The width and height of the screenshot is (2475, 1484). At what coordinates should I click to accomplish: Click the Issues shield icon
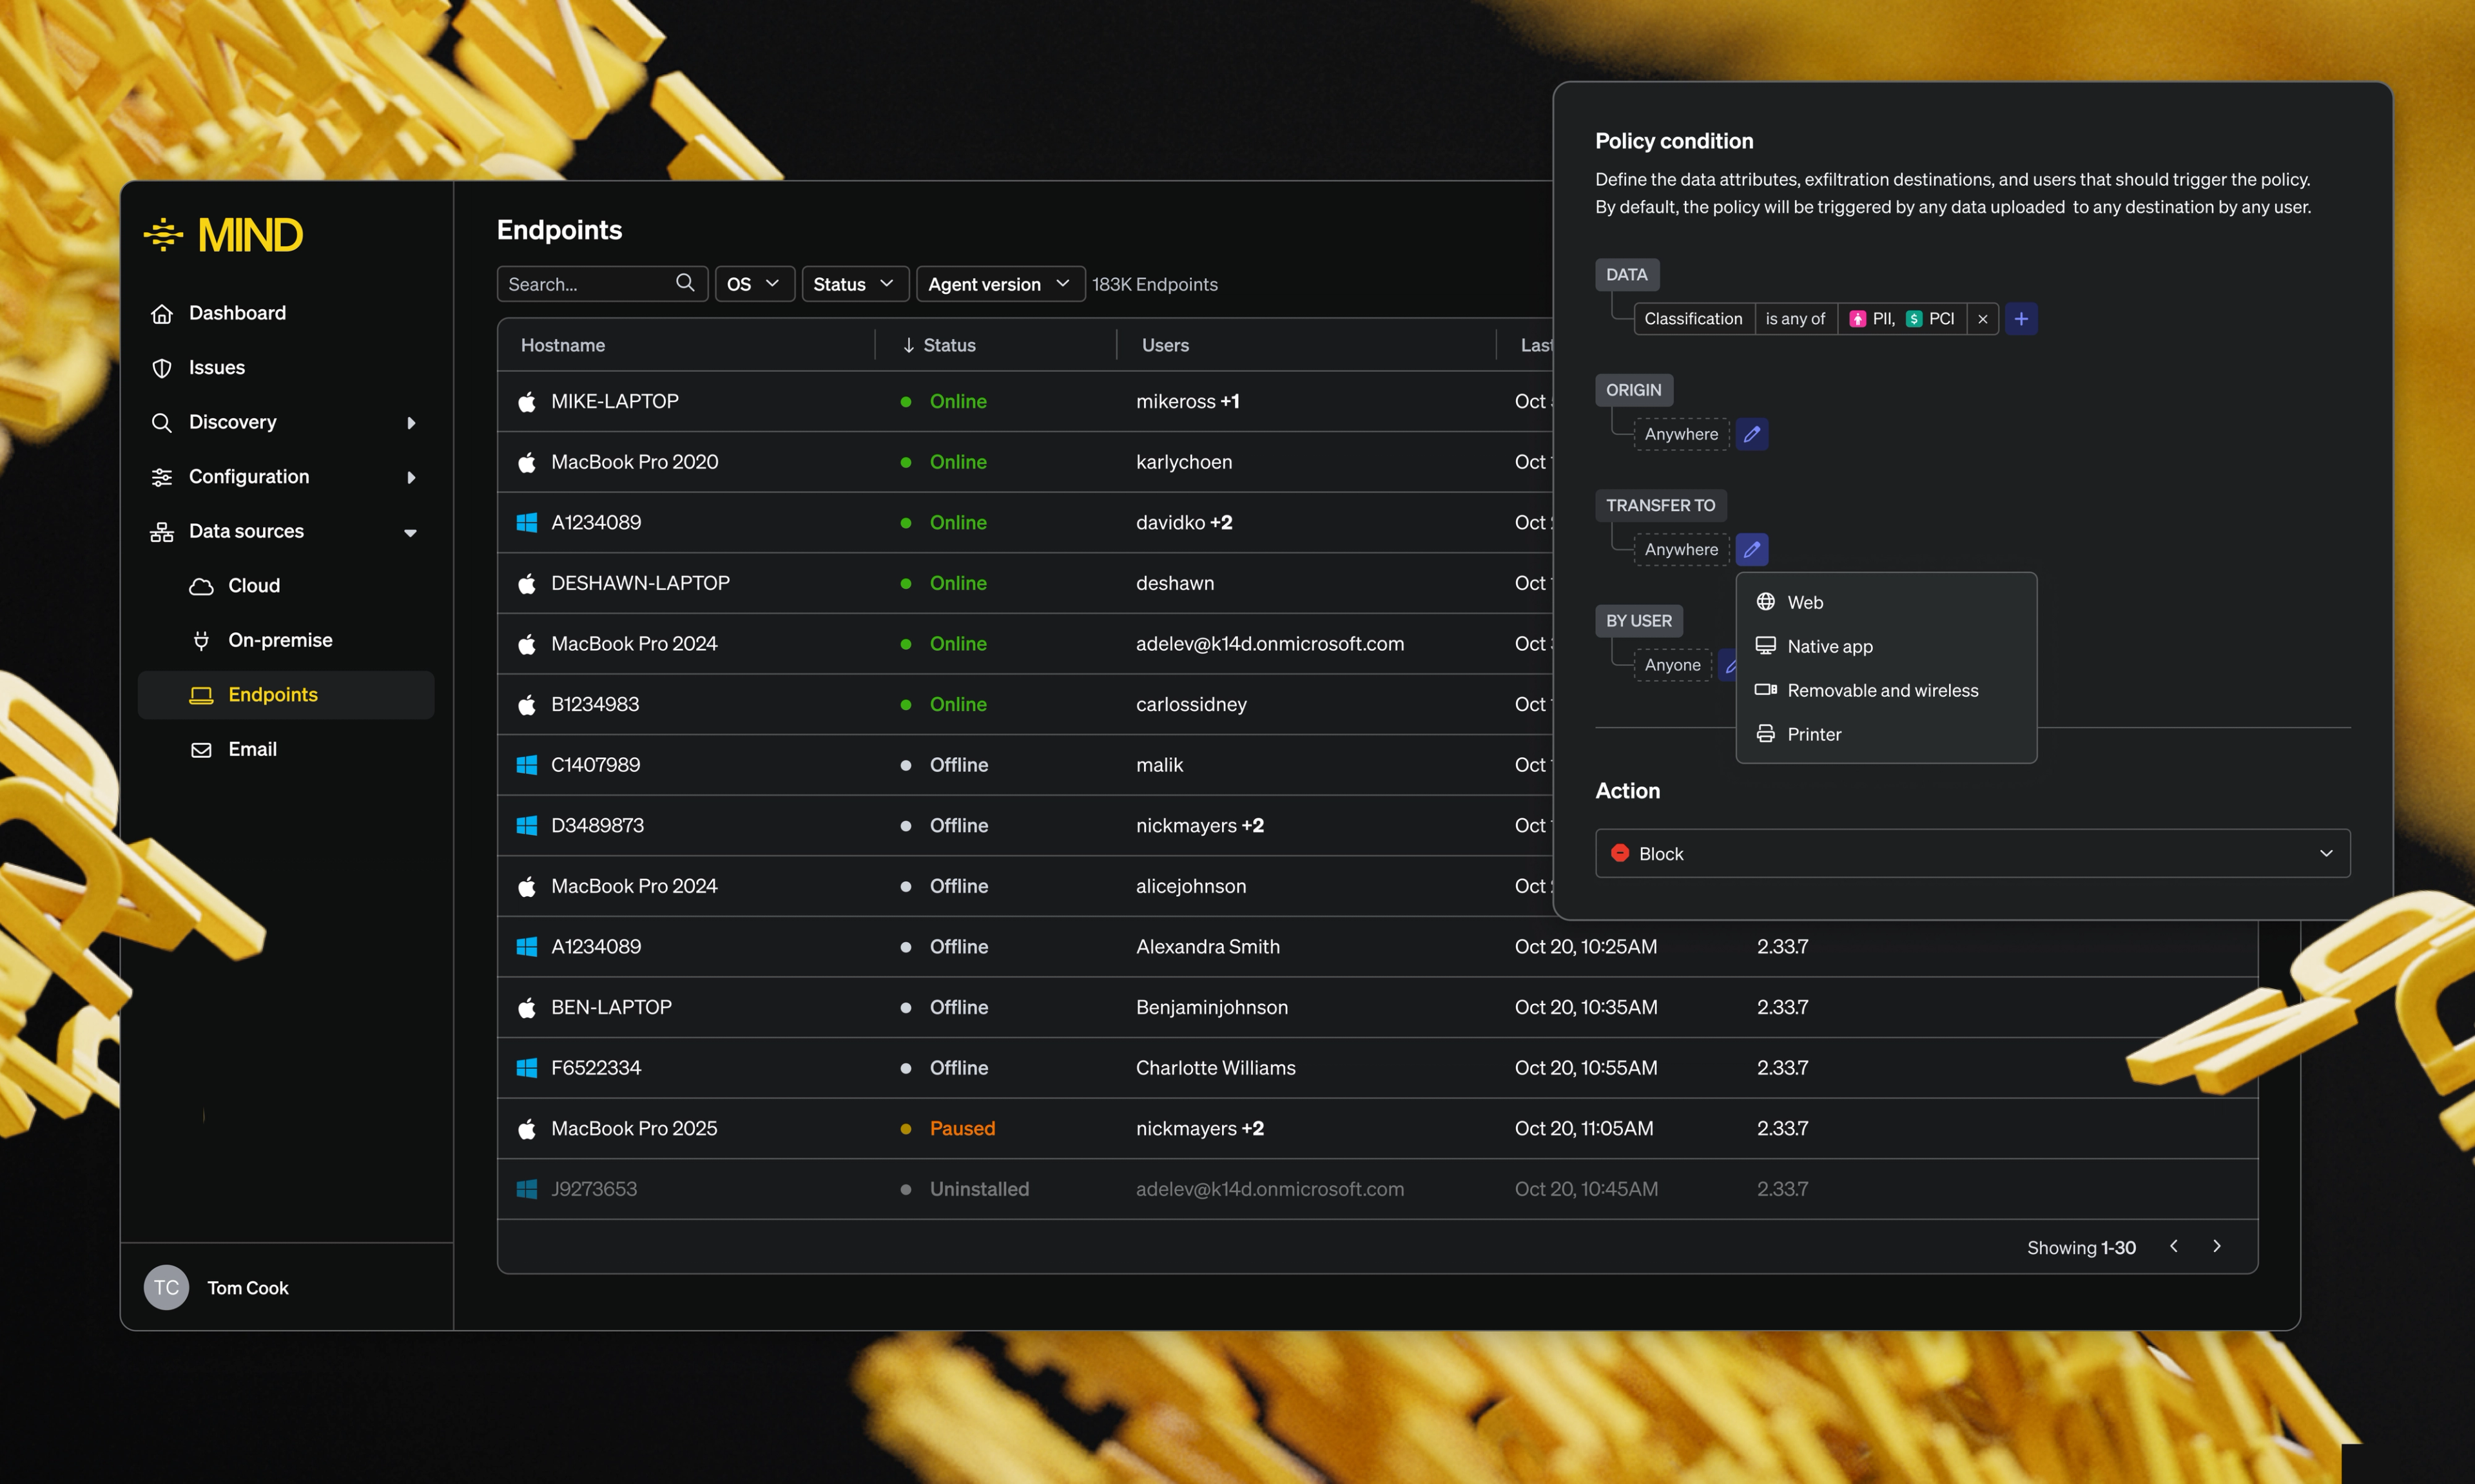(162, 368)
